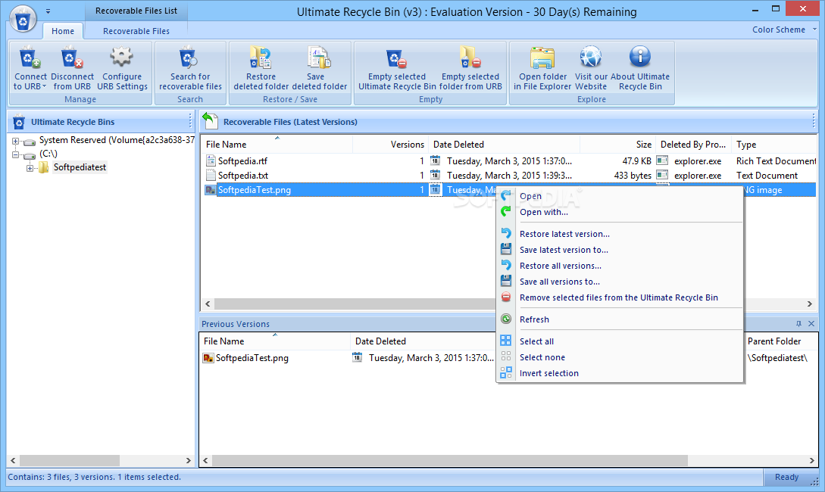Click Visit our Website globe icon

tap(591, 57)
